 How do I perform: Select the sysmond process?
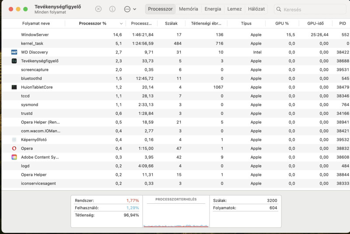29,105
